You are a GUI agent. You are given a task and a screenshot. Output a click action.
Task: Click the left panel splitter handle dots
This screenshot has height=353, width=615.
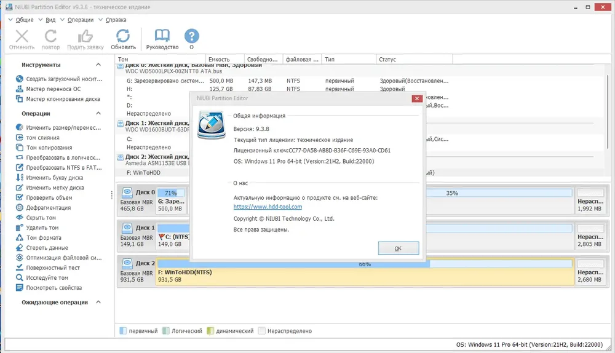click(112, 195)
